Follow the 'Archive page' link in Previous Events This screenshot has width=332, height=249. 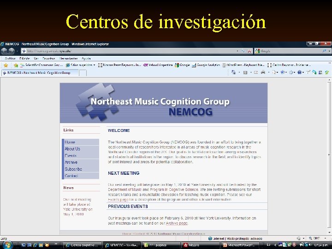tap(176, 223)
